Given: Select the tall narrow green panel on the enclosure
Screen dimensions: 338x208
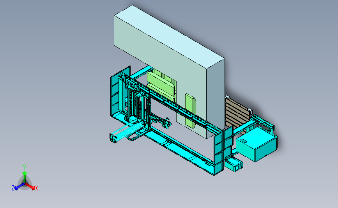Looking at the screenshot, I should [190, 110].
